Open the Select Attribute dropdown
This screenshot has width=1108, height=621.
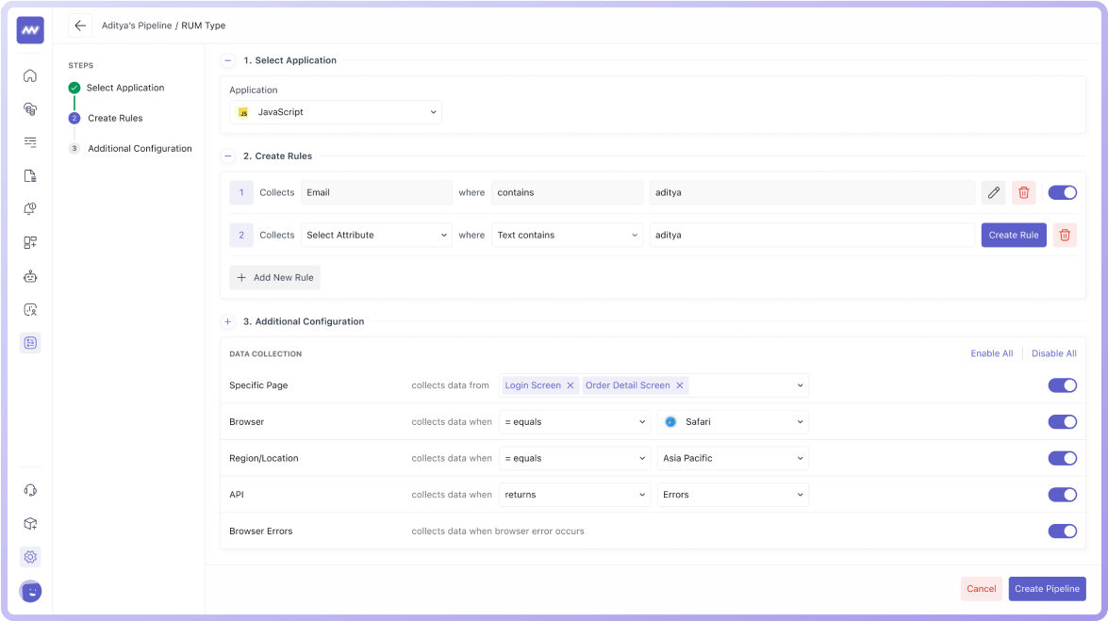click(376, 236)
